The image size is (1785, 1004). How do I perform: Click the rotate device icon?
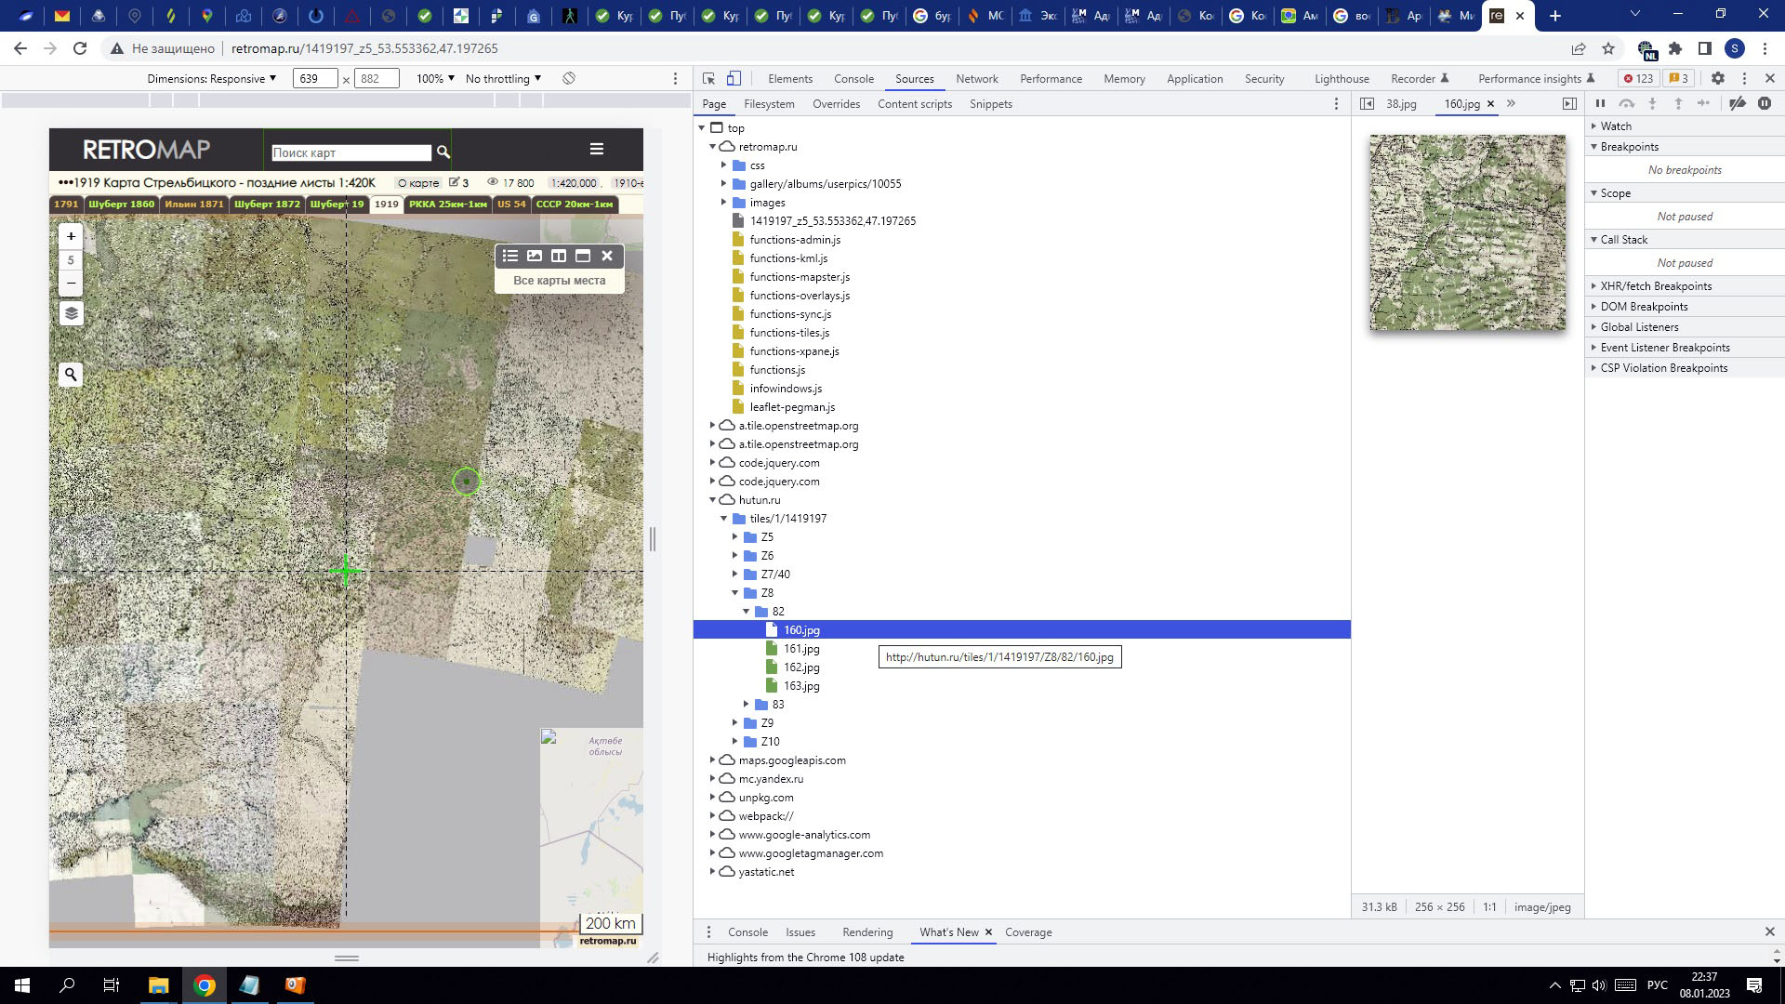(569, 79)
